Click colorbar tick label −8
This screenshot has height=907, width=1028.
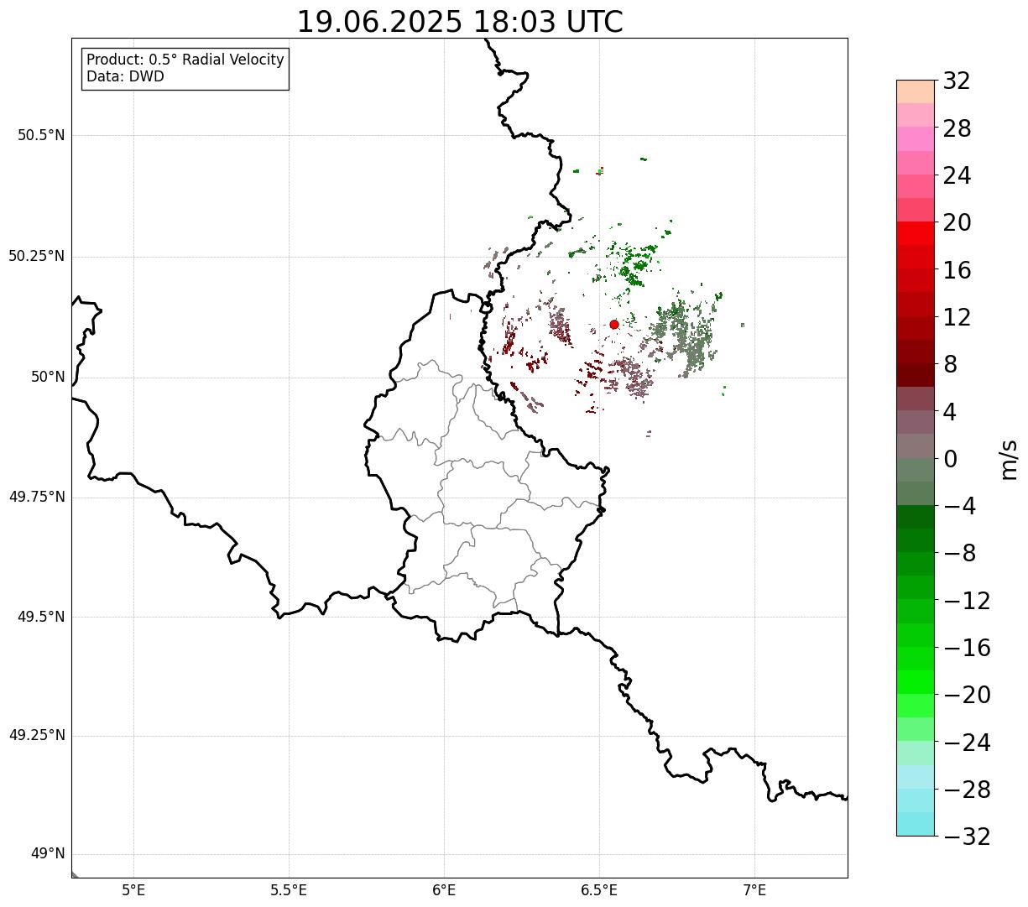tap(959, 554)
